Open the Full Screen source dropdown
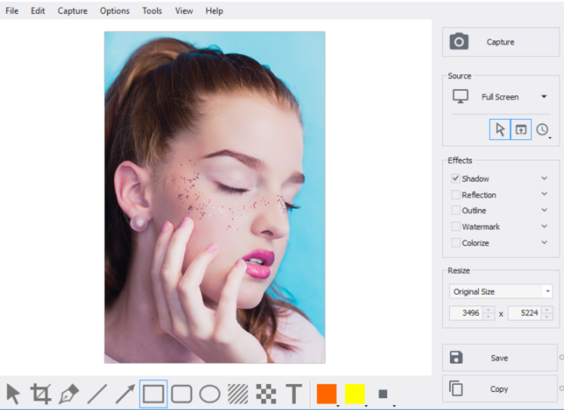This screenshot has width=564, height=410. [x=544, y=96]
